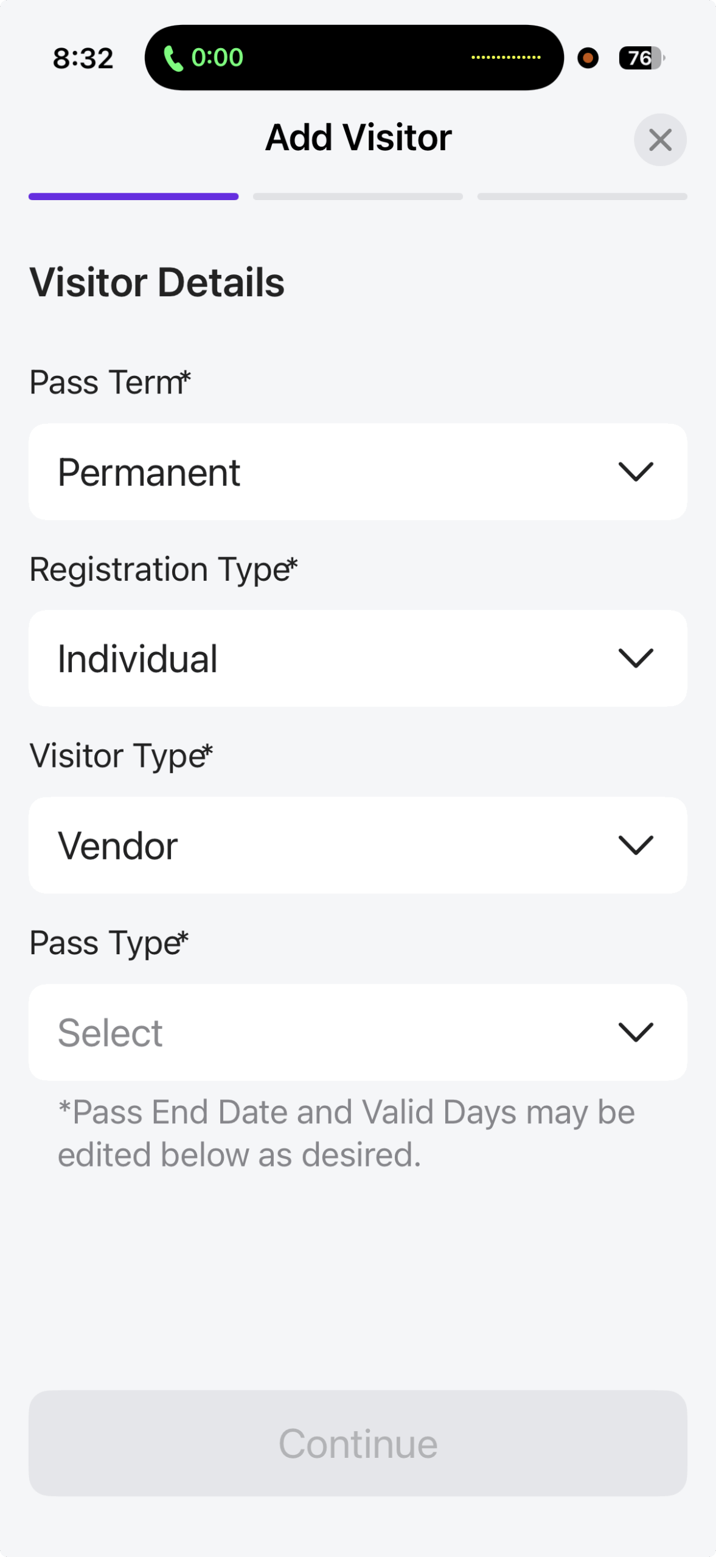Tap the green phone call icon
This screenshot has height=1557, width=716.
(x=173, y=58)
